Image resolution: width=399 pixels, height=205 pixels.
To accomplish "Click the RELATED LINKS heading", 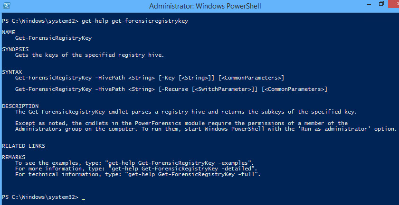I will click(24, 146).
